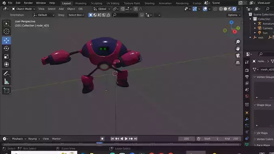Switch to solid viewport shading
Viewport: 274px width, 154px height.
tap(225, 9)
